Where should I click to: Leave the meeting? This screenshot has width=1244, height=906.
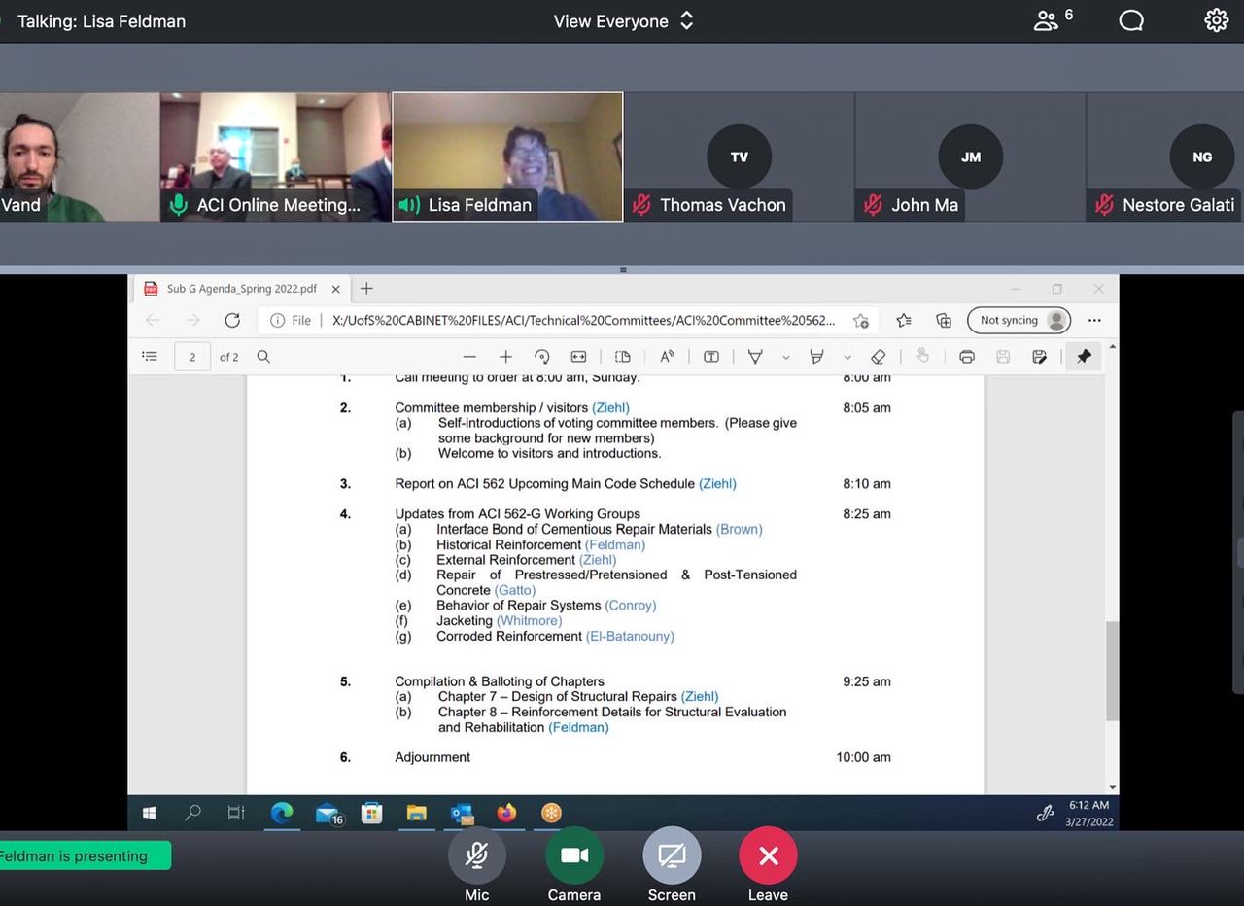tap(768, 855)
